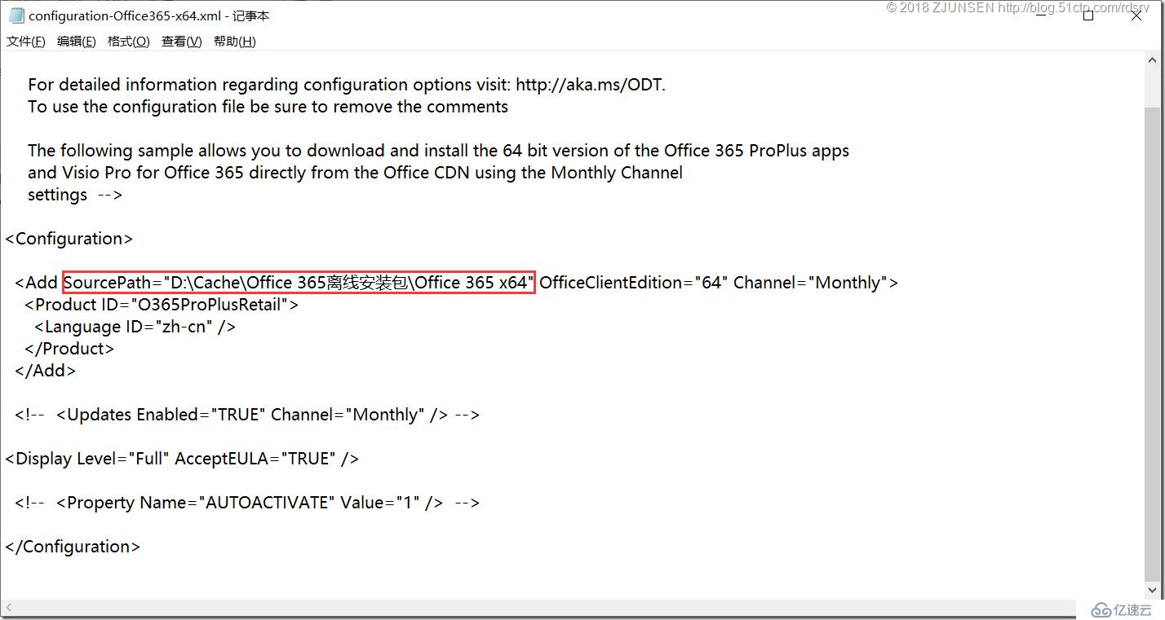
Task: Click on the </Add> closing tag
Action: tap(45, 371)
